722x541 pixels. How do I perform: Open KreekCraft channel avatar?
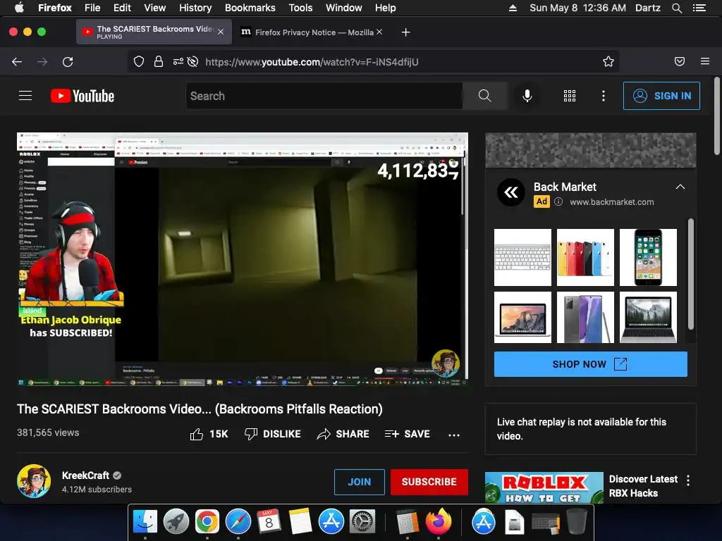[x=34, y=481]
